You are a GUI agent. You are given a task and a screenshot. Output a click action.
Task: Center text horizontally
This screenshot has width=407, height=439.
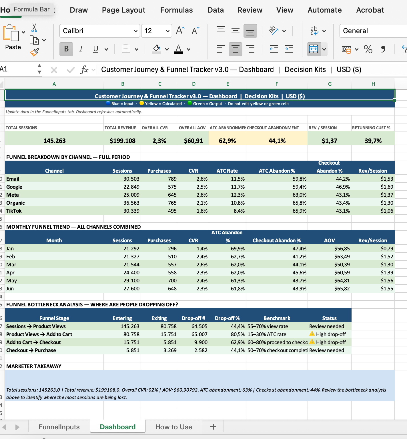(236, 49)
